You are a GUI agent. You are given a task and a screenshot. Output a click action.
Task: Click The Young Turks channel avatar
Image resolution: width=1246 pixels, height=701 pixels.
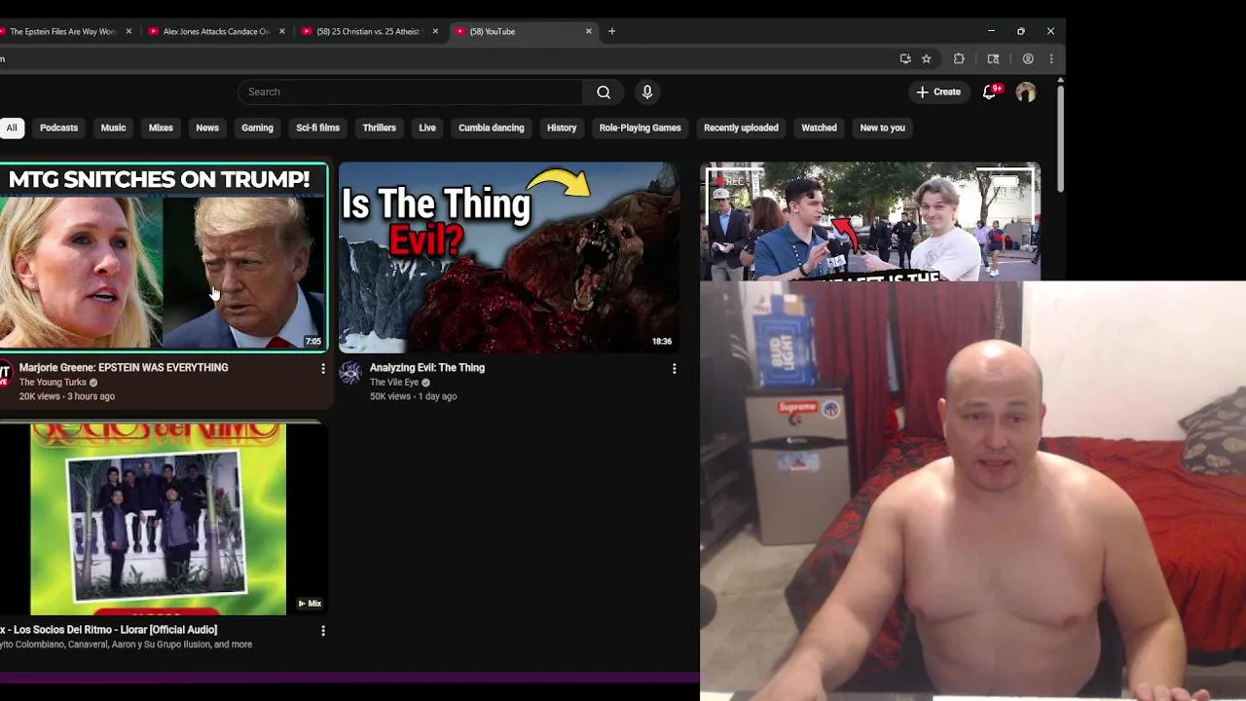(4, 372)
